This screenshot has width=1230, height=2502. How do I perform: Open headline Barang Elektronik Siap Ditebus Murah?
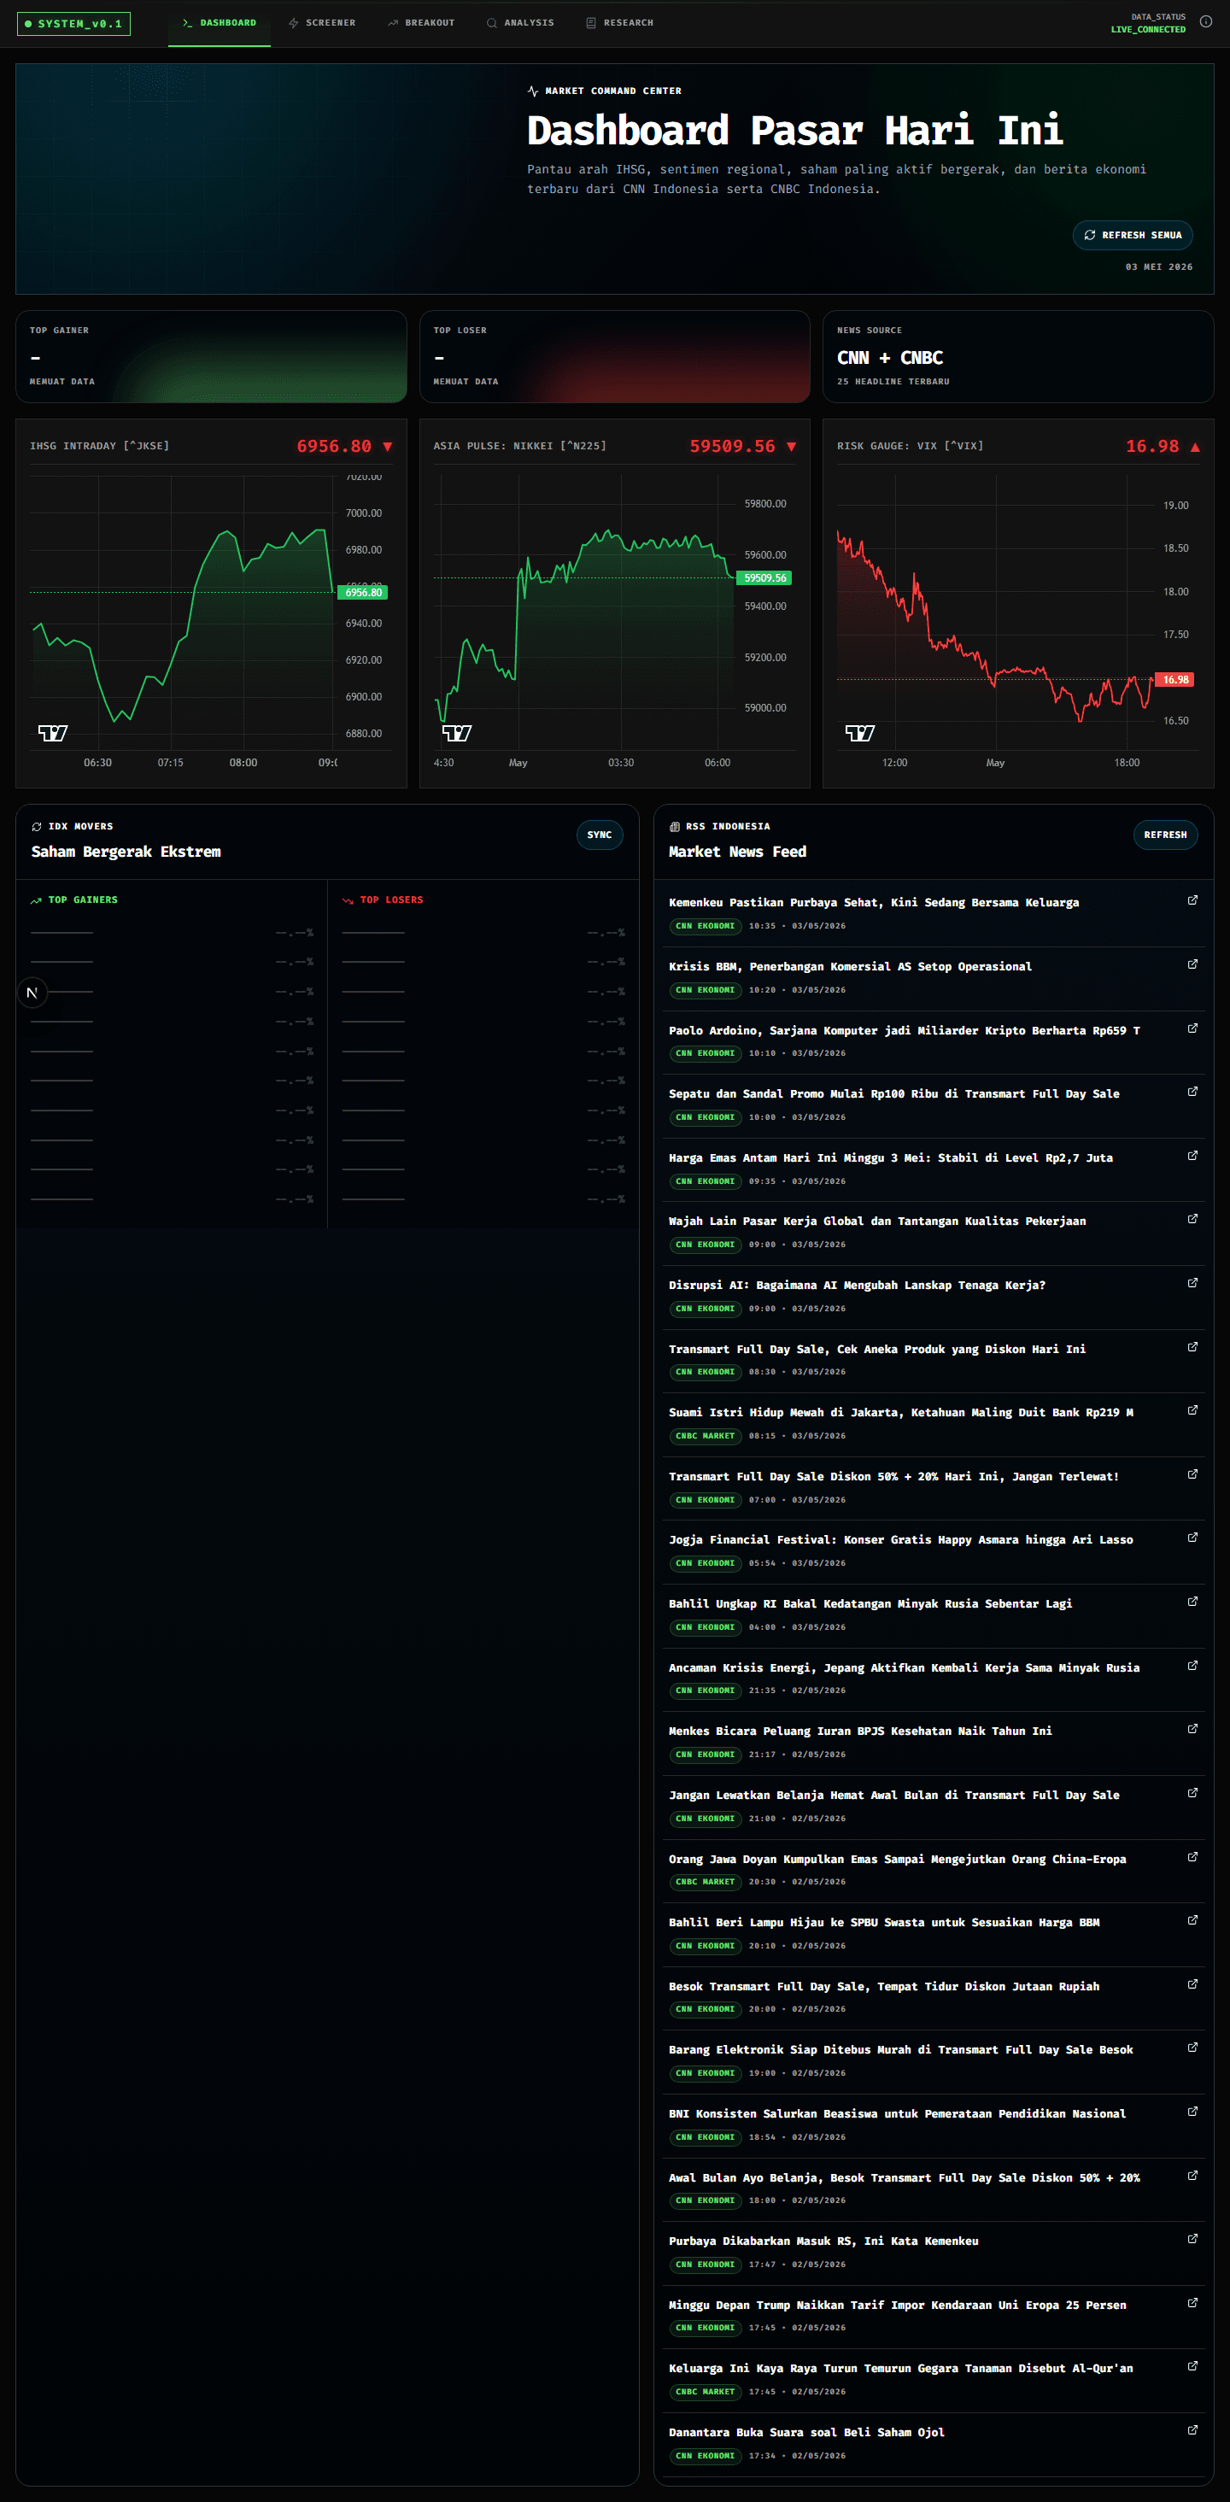point(900,2049)
